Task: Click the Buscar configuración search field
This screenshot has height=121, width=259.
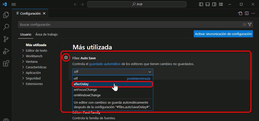Action: coord(129,24)
